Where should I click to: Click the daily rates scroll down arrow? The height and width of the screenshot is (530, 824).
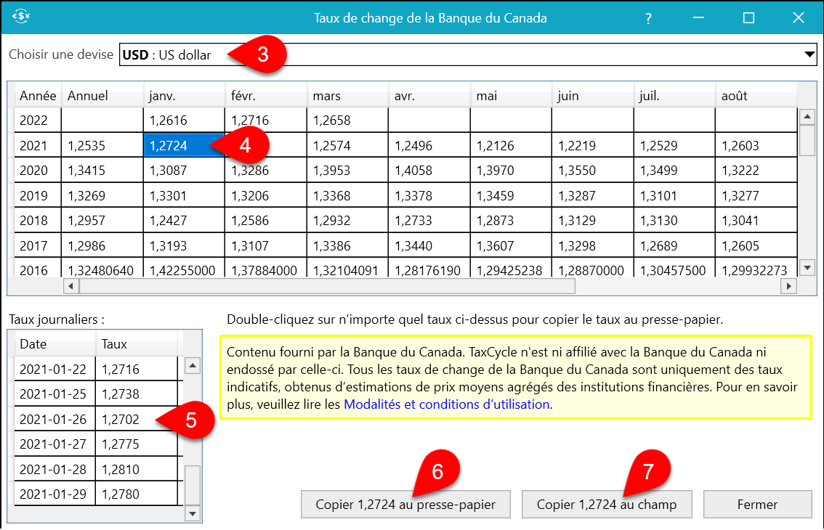(193, 514)
